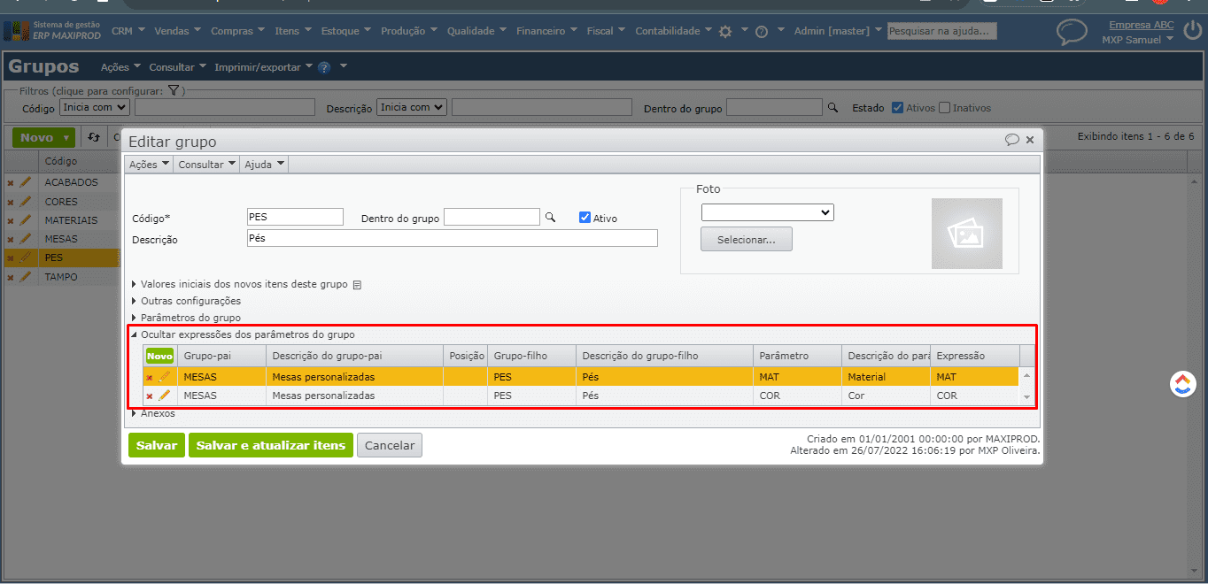The image size is (1208, 584).
Task: Open the Vendas menu
Action: tap(178, 31)
